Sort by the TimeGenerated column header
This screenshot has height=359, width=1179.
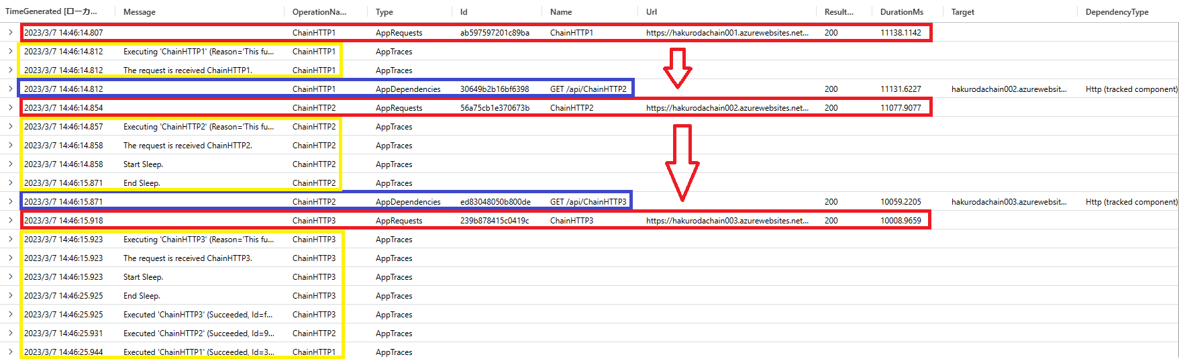(x=51, y=11)
